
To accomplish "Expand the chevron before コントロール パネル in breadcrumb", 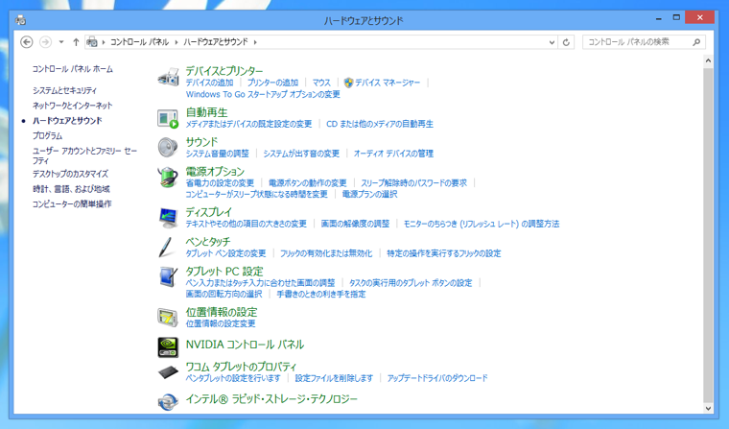I will 104,42.
